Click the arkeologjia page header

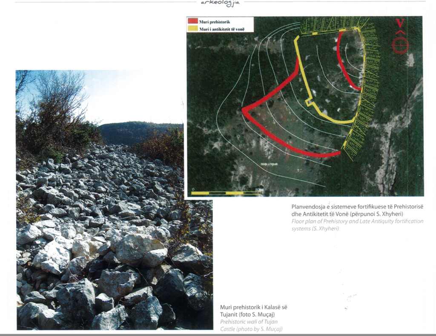coord(220,3)
